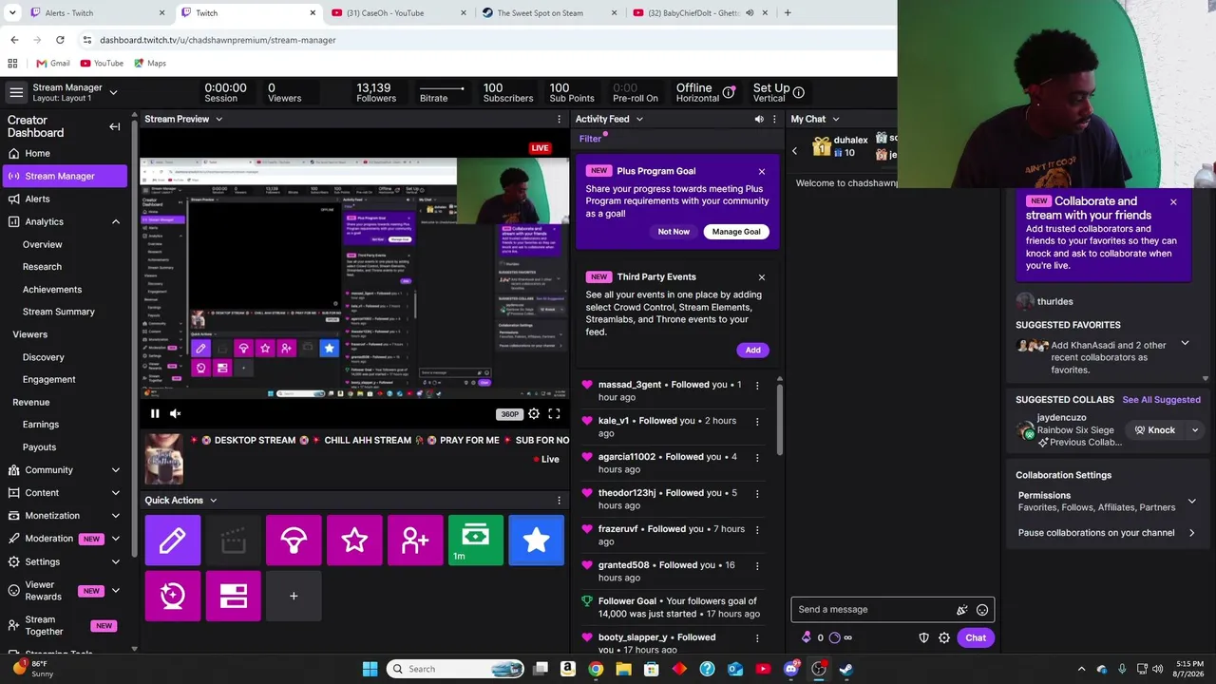Open Discord from the Windows taskbar
1216x684 pixels.
pyautogui.click(x=790, y=669)
